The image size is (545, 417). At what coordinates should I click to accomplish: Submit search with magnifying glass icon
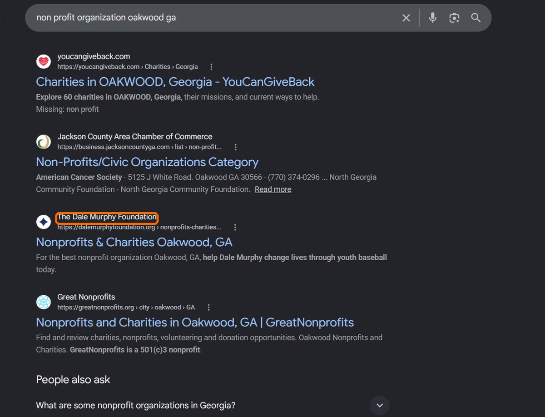476,18
